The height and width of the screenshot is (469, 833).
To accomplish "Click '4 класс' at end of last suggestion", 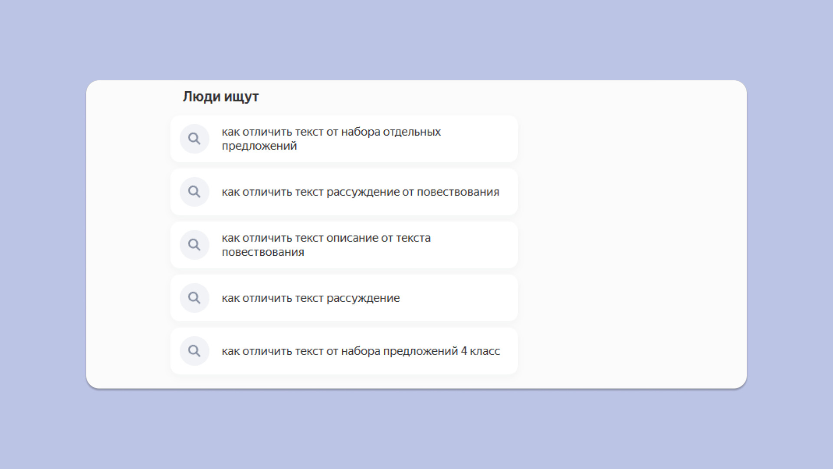I will click(x=480, y=351).
